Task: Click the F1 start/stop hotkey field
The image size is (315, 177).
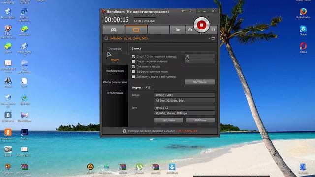Action: (x=199, y=57)
